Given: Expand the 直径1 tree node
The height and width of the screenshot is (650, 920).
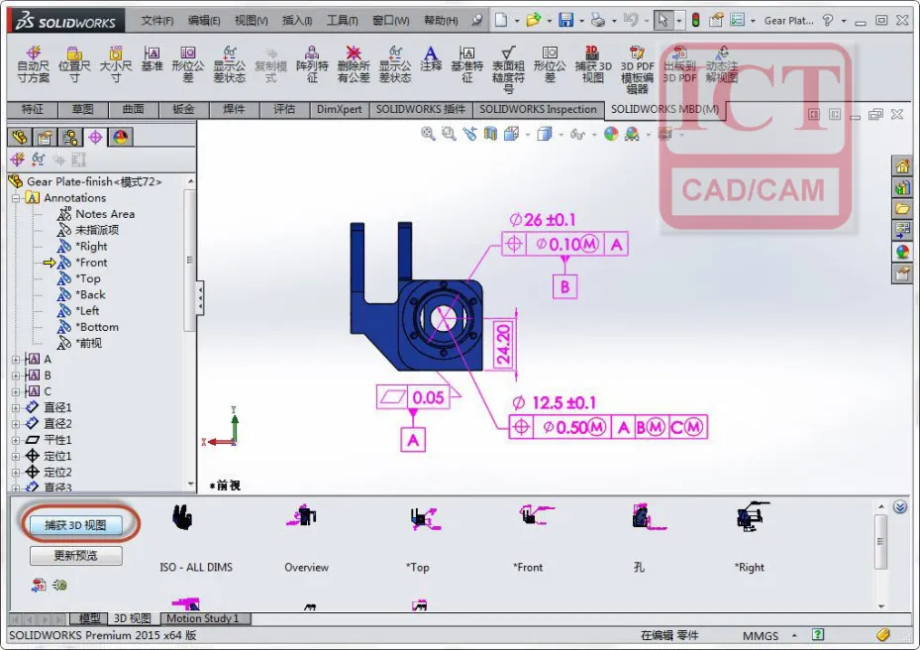Looking at the screenshot, I should tap(16, 407).
